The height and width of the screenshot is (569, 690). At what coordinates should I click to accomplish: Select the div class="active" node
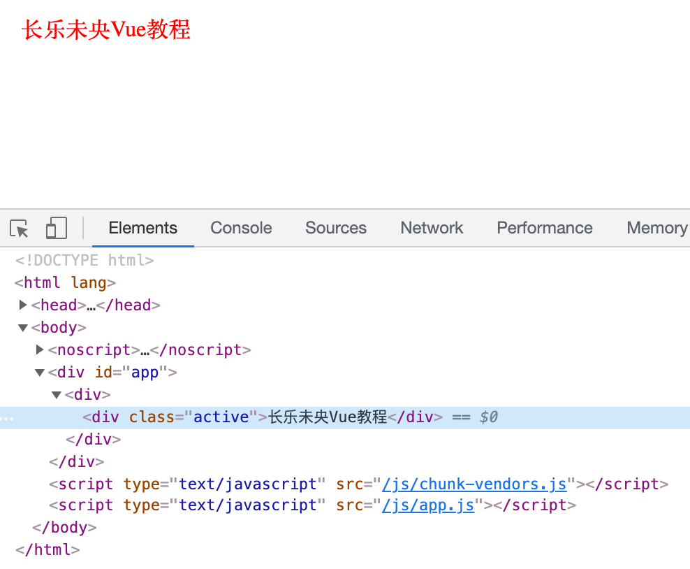[345, 417]
